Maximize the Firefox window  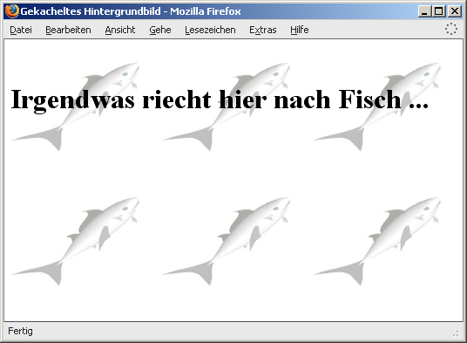point(439,11)
